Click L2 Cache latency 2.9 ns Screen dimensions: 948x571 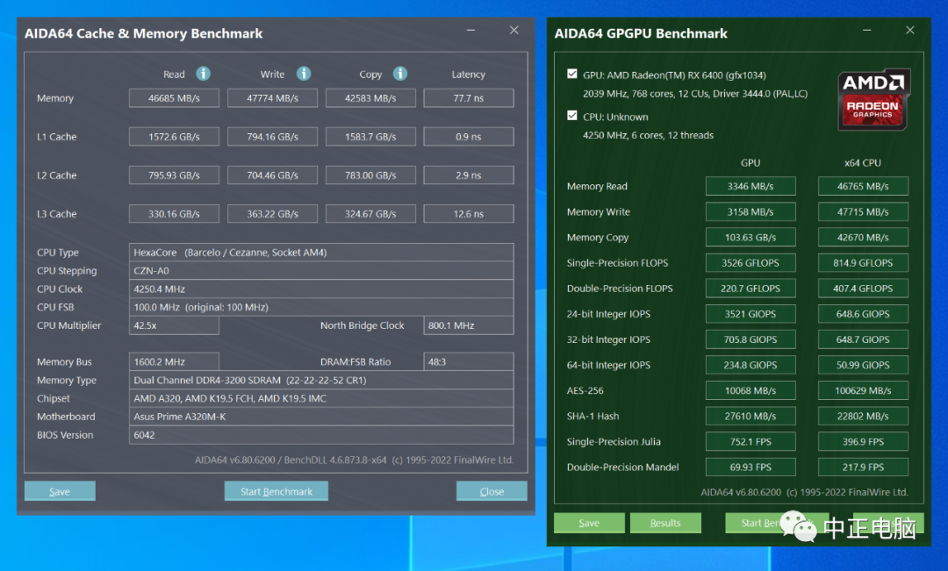(x=469, y=175)
